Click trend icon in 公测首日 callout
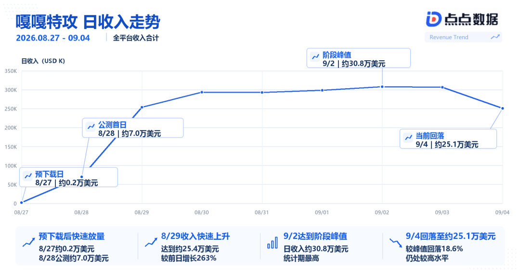Image resolution: width=520 pixels, height=274 pixels. point(91,126)
